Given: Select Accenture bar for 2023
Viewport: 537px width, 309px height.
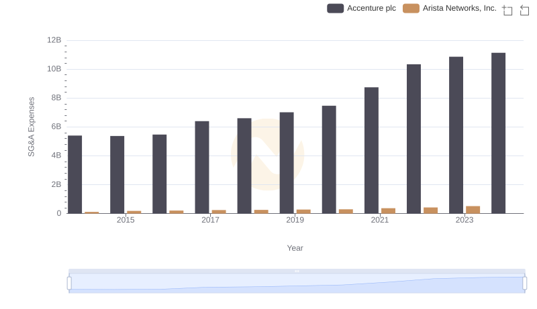Looking at the screenshot, I should tap(456, 135).
